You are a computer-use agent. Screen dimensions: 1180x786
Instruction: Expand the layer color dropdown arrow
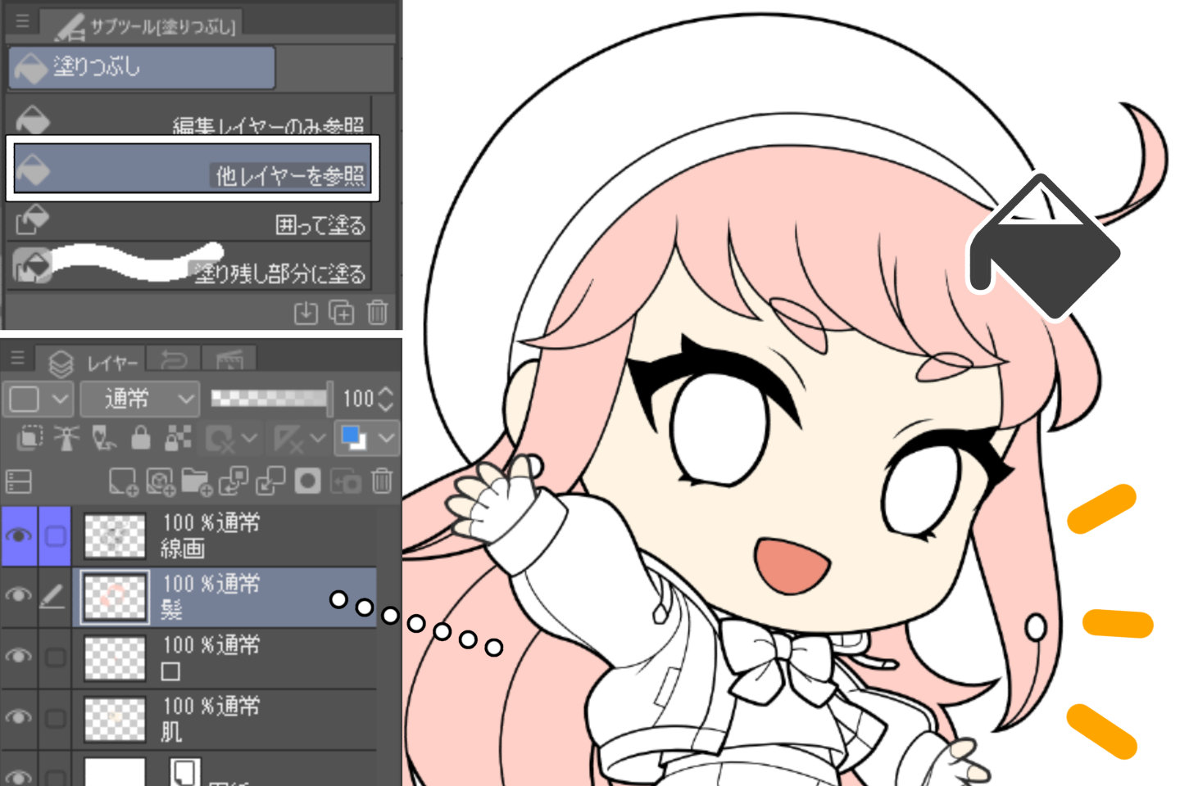386,438
